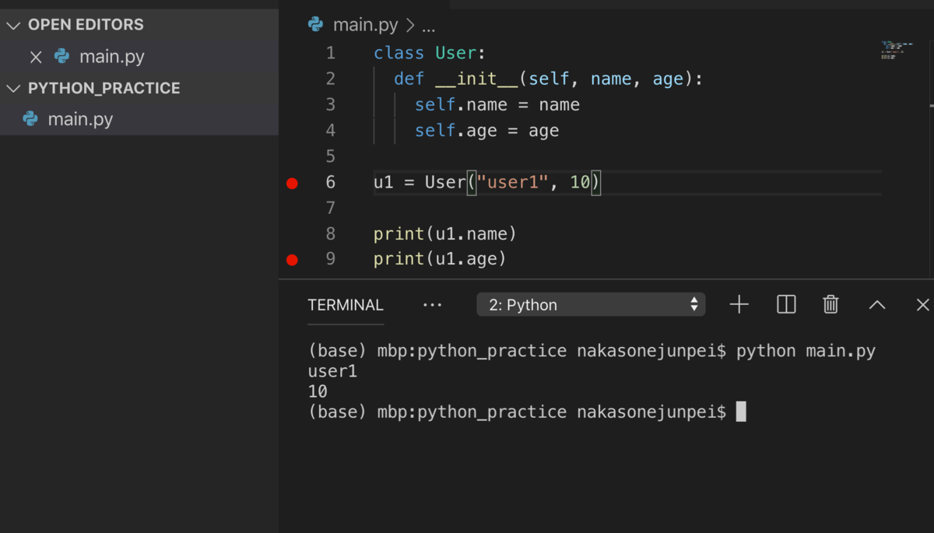The height and width of the screenshot is (533, 934).
Task: Click the Python icon in the breadcrumb bar
Action: 315,24
